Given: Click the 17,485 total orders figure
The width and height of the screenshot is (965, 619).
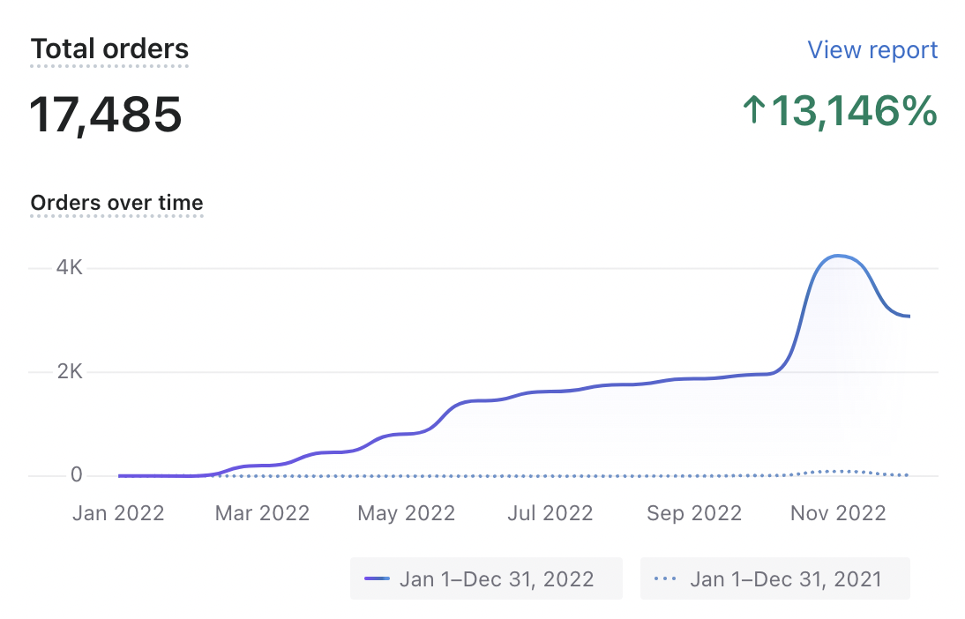Looking at the screenshot, I should click(x=106, y=115).
